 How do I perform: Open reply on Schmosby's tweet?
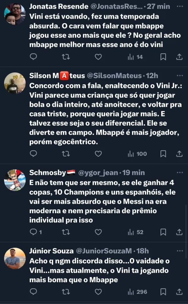[x=34, y=232]
